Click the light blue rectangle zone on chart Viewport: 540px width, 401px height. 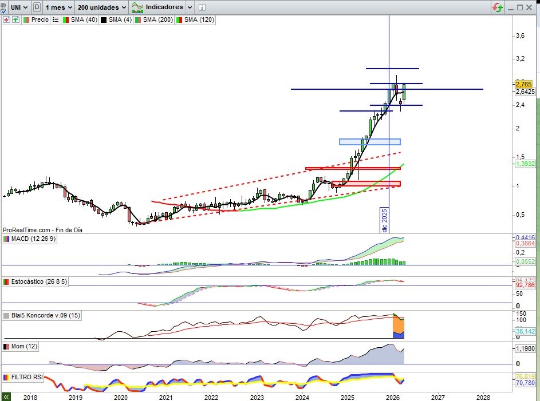coord(370,142)
